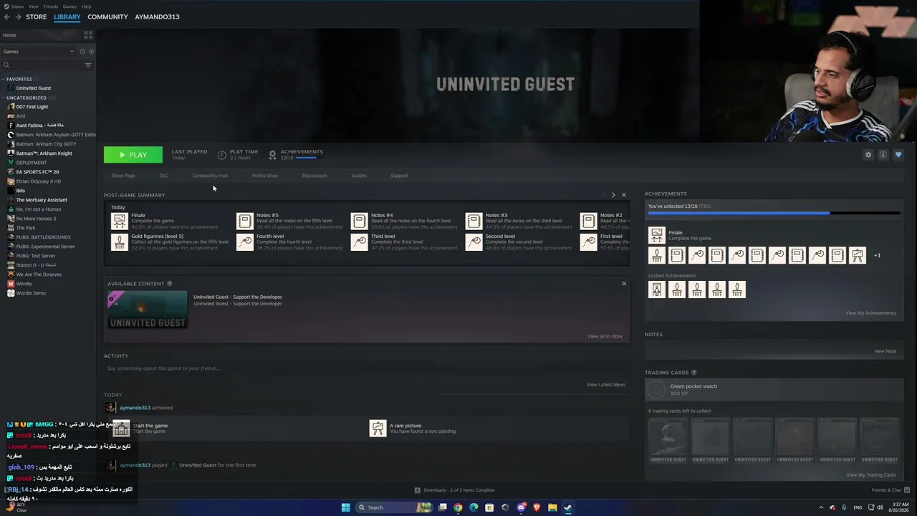Image resolution: width=917 pixels, height=516 pixels.
Task: Open the game's Community Hub link
Action: (x=210, y=176)
